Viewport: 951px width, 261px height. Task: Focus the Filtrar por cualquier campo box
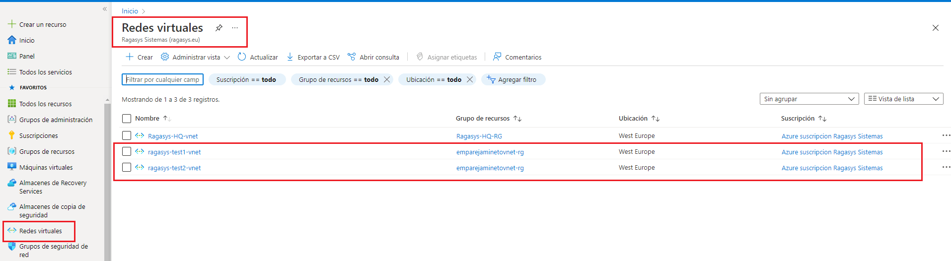162,79
